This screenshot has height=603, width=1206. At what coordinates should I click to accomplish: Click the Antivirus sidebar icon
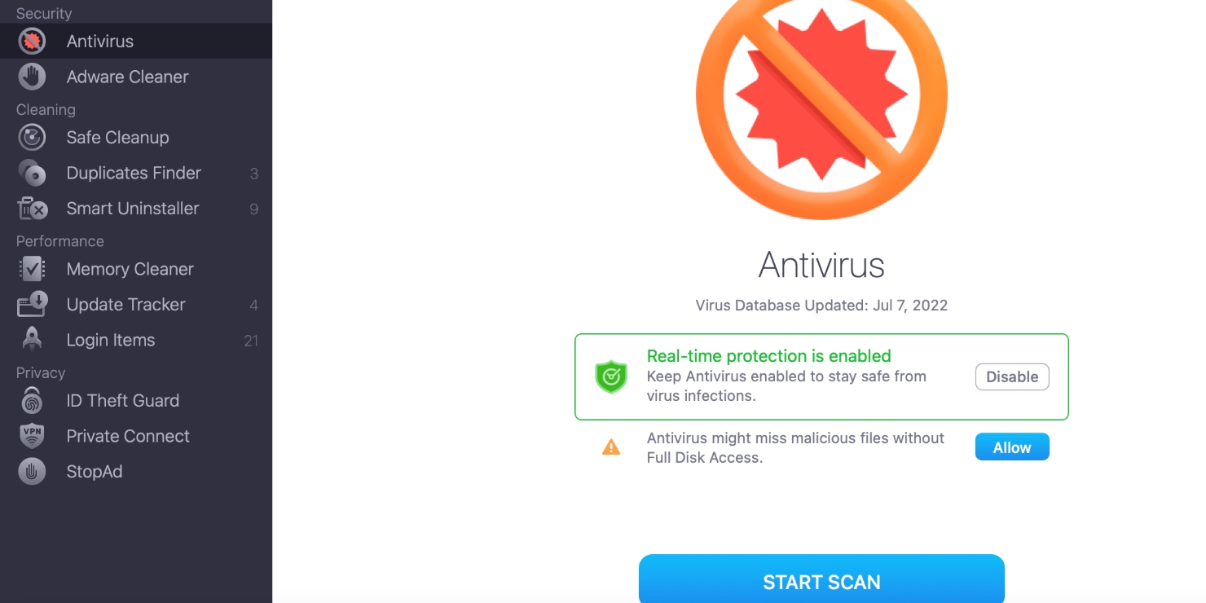pyautogui.click(x=32, y=41)
